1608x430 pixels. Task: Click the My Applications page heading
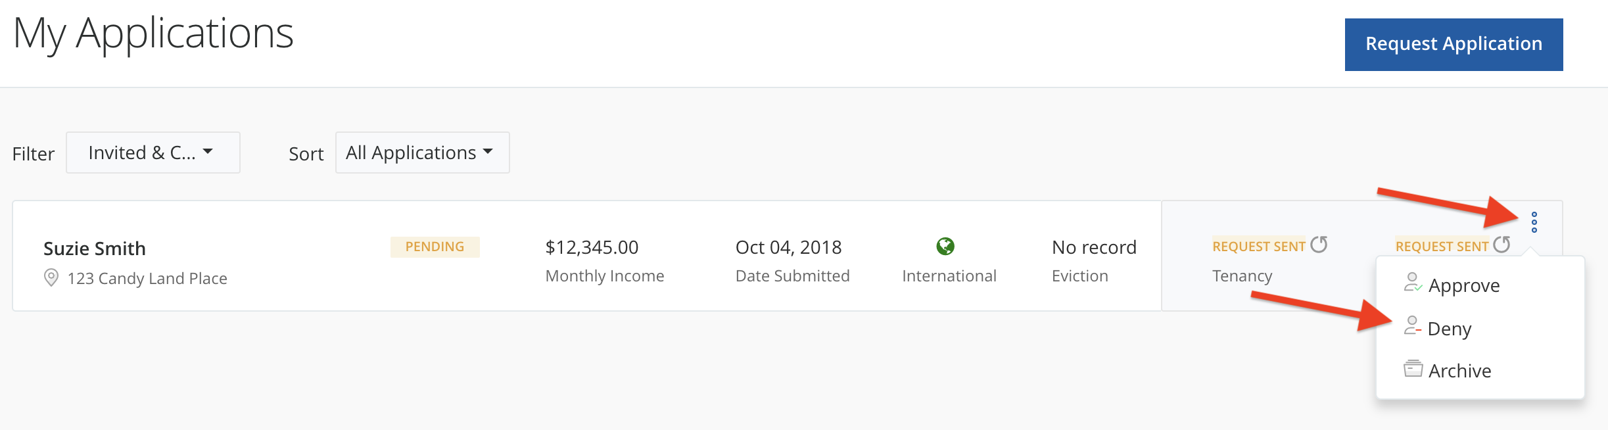[153, 33]
